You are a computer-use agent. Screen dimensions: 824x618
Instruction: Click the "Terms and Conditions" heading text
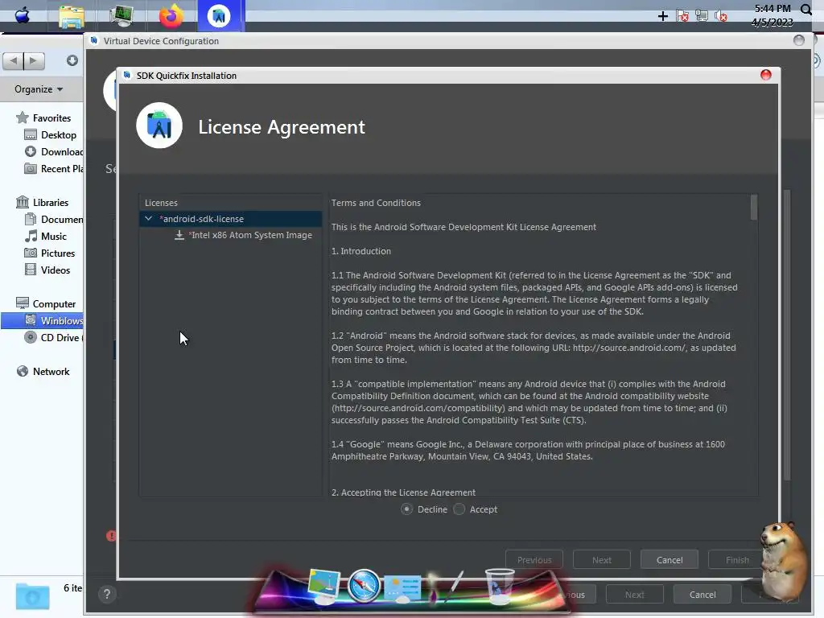376,203
